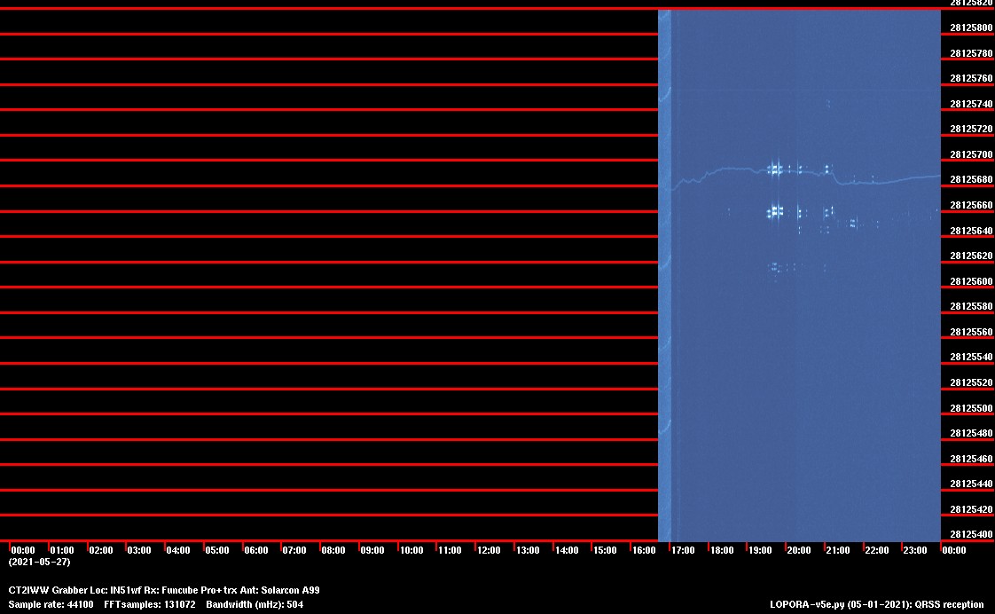Select the LOPORA-v5e.py QRSS reception text
Screen dimensions: 995x614
(877, 604)
